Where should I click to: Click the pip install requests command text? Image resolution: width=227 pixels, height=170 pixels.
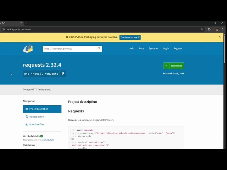[41, 74]
